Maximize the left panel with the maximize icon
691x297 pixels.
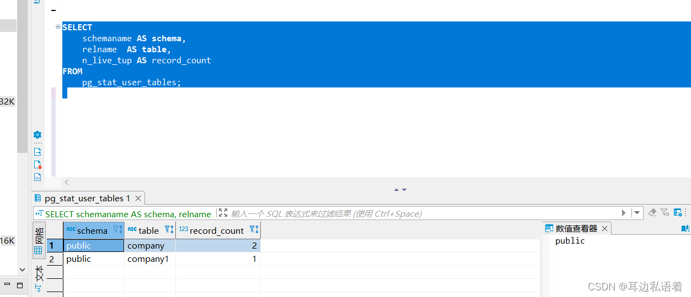[x=19, y=285]
